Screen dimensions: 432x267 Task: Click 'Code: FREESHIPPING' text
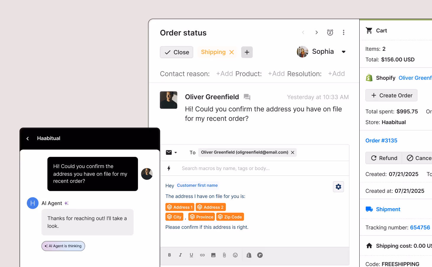tap(392, 264)
